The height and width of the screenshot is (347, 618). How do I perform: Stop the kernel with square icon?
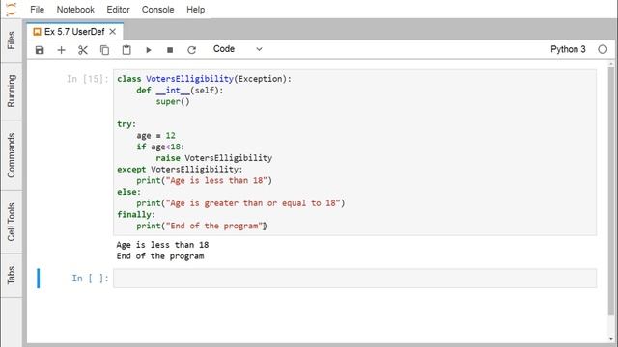170,50
